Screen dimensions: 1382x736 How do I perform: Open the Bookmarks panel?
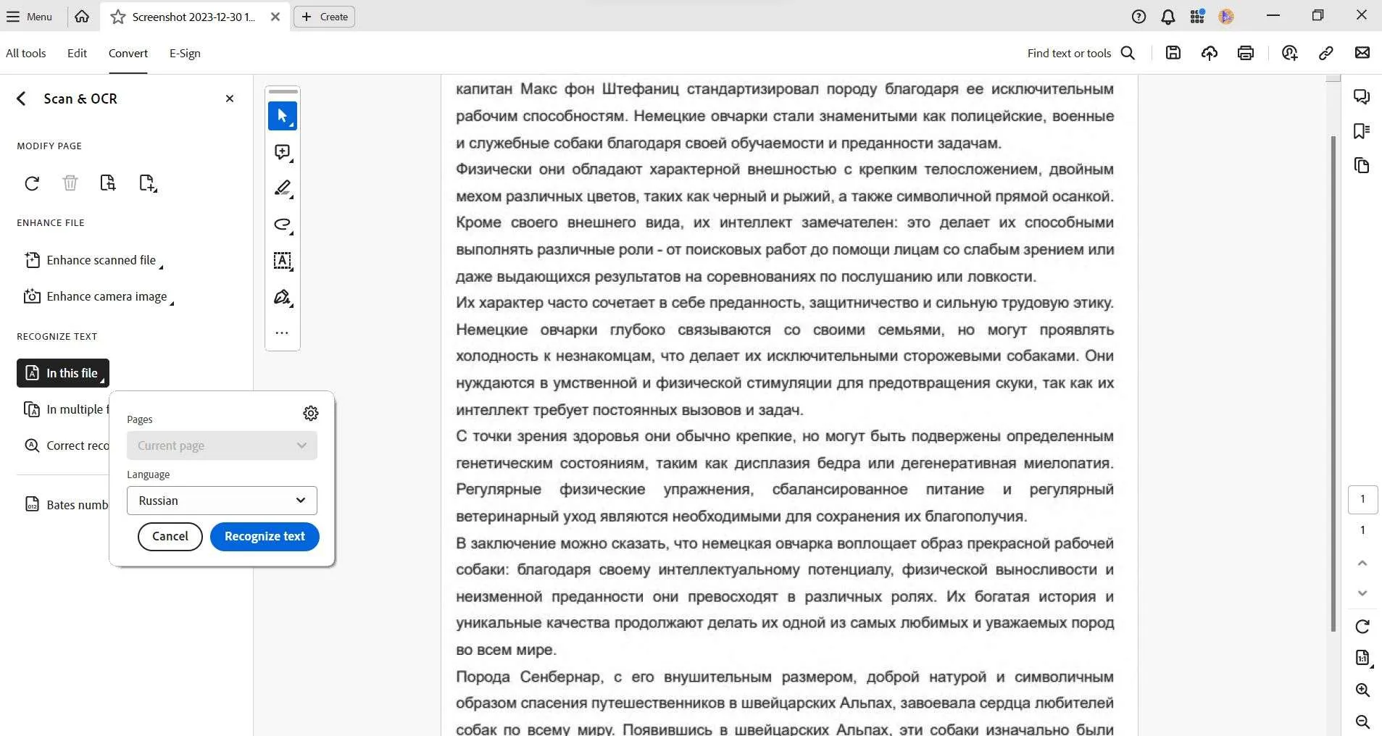click(x=1362, y=130)
